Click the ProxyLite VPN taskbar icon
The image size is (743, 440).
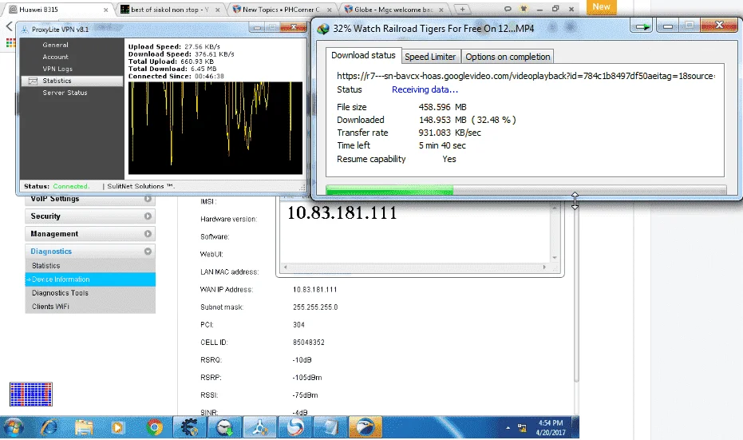click(259, 428)
